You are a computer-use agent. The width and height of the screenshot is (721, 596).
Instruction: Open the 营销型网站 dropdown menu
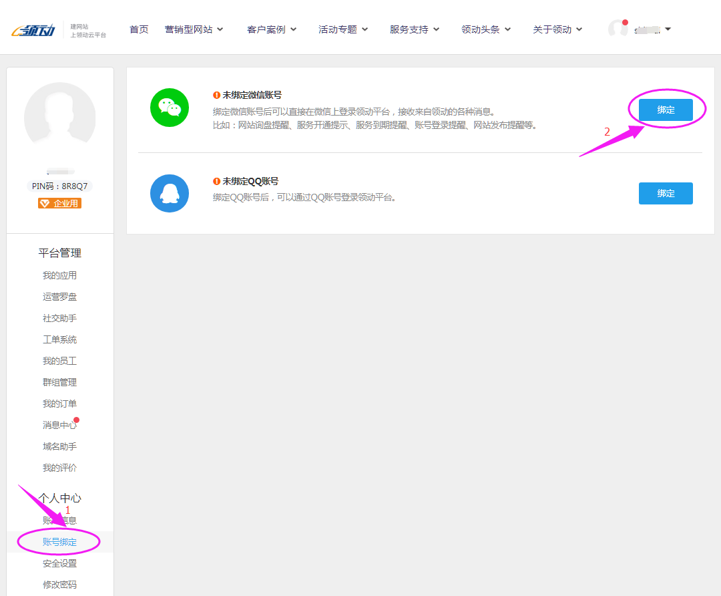194,29
